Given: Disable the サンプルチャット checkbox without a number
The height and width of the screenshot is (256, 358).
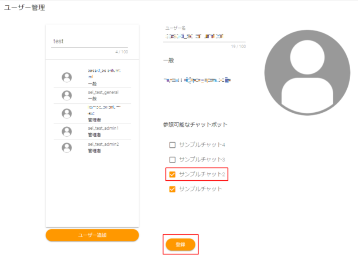Looking at the screenshot, I should (172, 189).
